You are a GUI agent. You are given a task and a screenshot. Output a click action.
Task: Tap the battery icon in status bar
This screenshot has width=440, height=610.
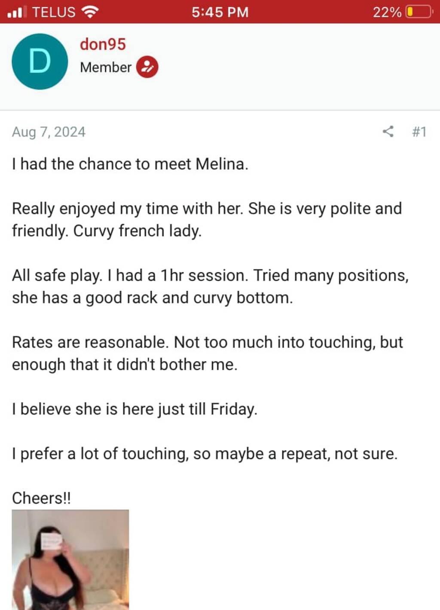[419, 12]
